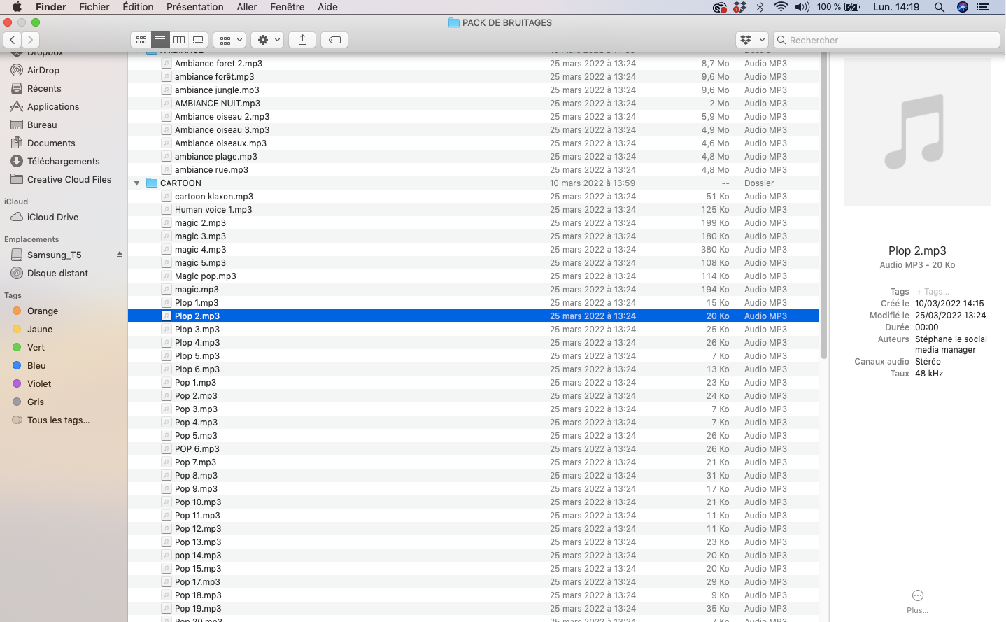
Task: Open the Présentation menu
Action: [x=194, y=7]
